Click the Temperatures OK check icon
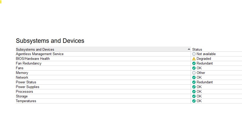The height and width of the screenshot is (122, 242). [194, 101]
